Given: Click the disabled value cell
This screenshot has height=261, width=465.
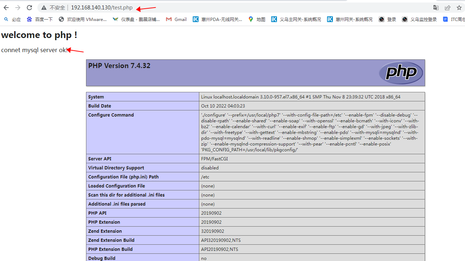Looking at the screenshot, I should pos(312,168).
